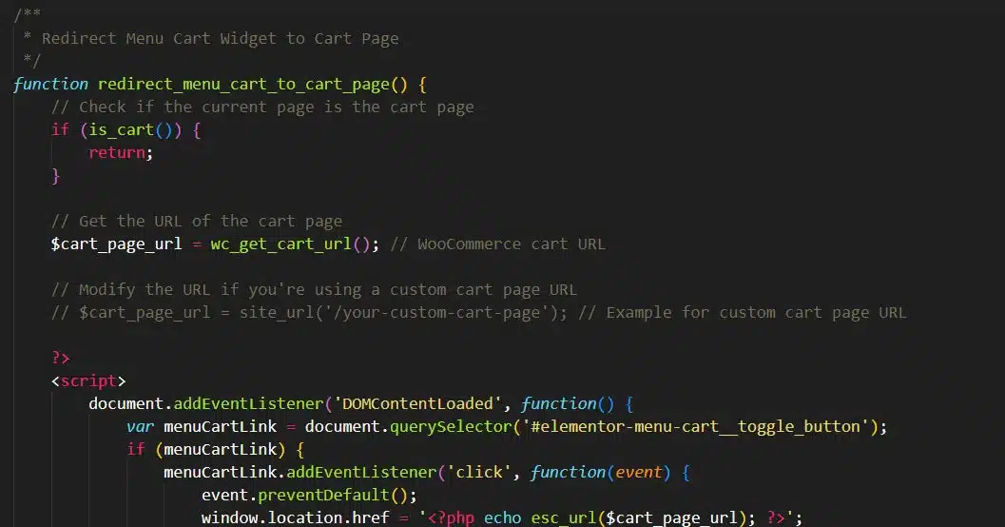Click comment 'Check if the current page is the cart page'
The height and width of the screenshot is (527, 1005).
(x=262, y=107)
